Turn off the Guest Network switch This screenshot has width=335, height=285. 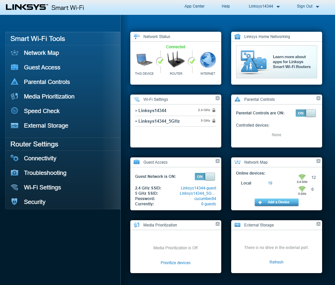pyautogui.click(x=205, y=177)
